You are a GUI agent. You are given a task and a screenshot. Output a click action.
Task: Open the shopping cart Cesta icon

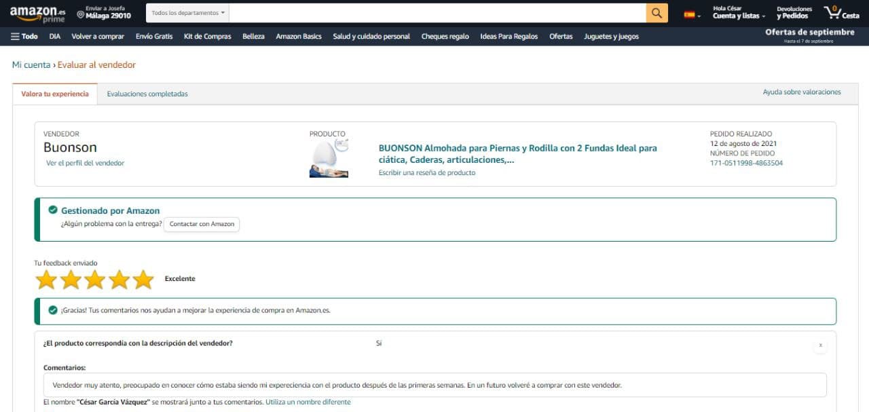click(841, 13)
